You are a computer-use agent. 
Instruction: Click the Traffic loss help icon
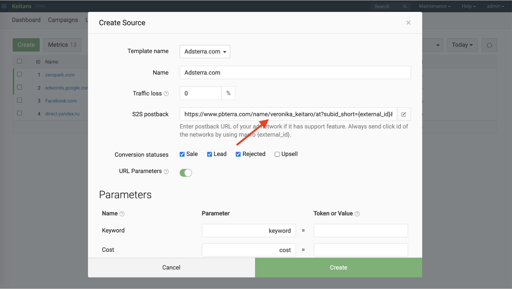[x=167, y=94]
